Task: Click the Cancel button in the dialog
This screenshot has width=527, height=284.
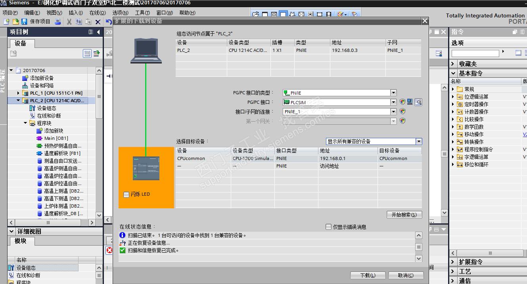Action: click(406, 275)
